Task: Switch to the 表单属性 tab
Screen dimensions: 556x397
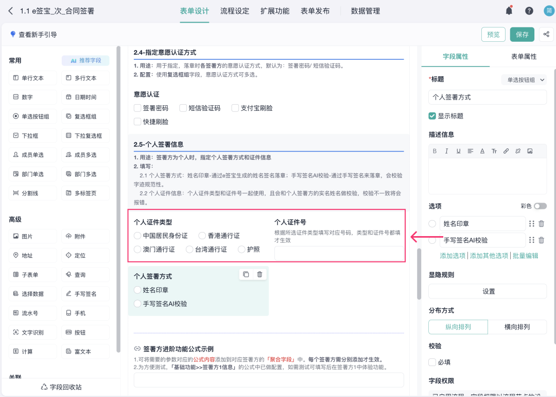Action: (524, 57)
